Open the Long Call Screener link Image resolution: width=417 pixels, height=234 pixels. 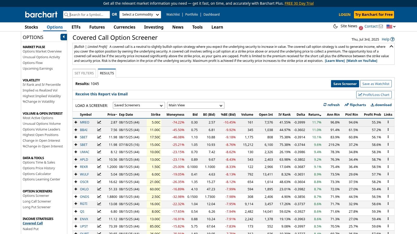[37, 201]
